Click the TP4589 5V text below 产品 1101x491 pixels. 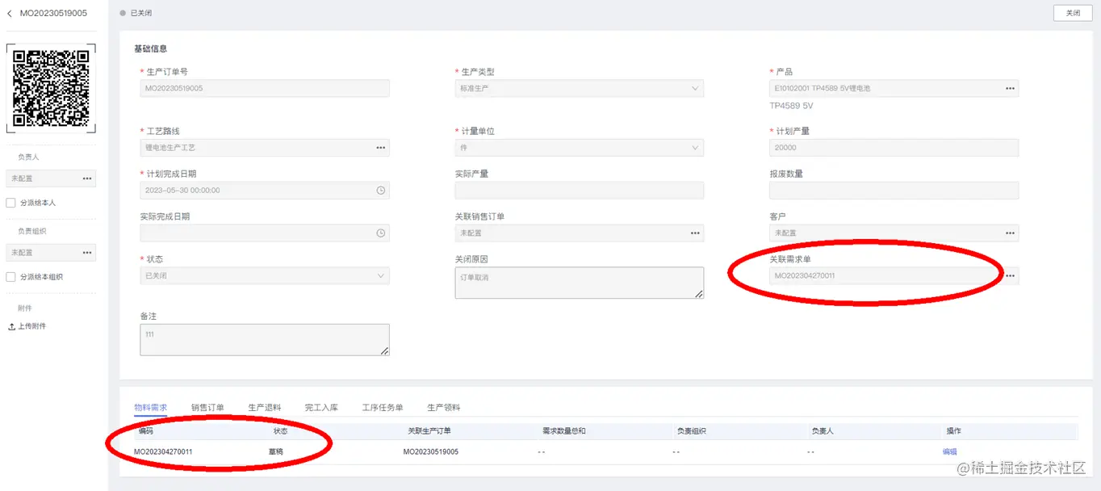[791, 106]
